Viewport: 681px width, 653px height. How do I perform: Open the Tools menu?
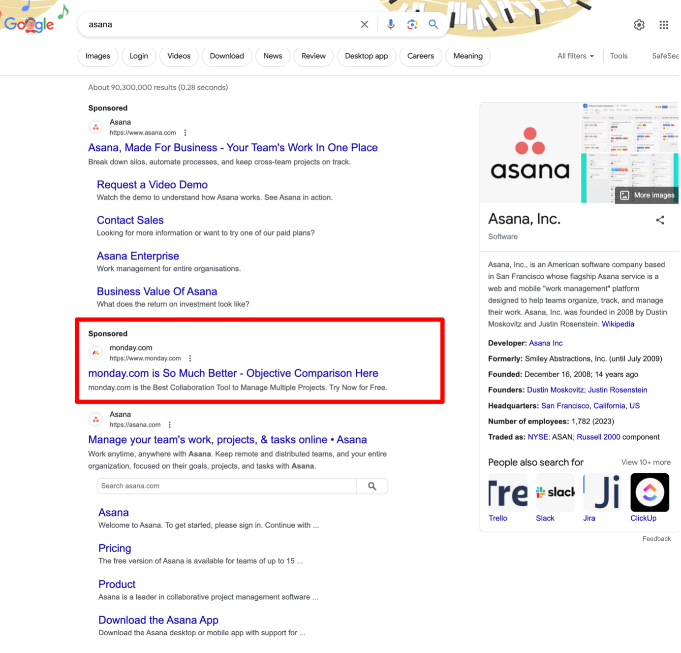click(x=619, y=56)
